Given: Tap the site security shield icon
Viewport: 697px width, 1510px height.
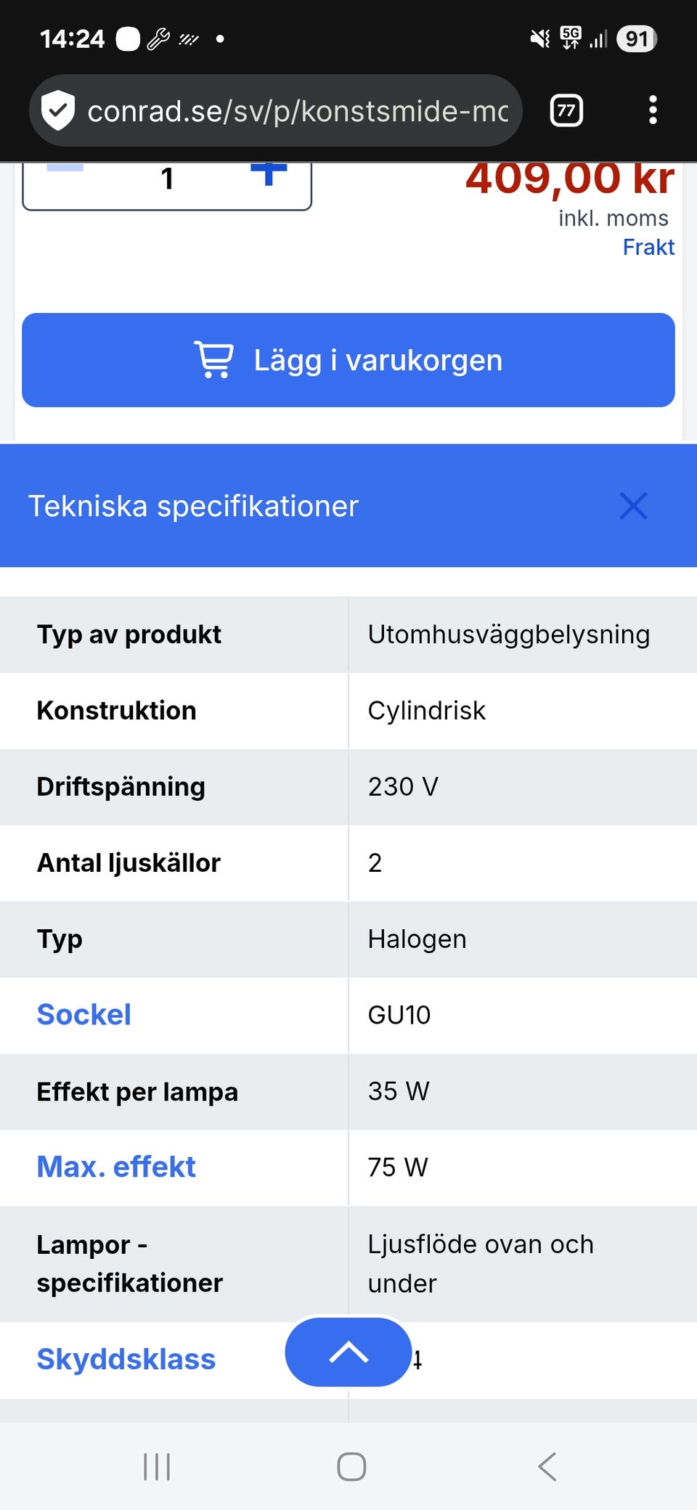Looking at the screenshot, I should click(x=58, y=111).
